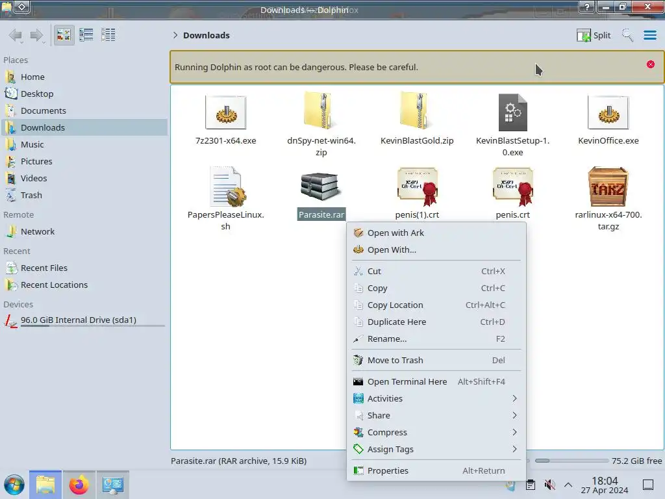This screenshot has height=499, width=665.
Task: Select the penis.crt certificate icon
Action: click(513, 186)
